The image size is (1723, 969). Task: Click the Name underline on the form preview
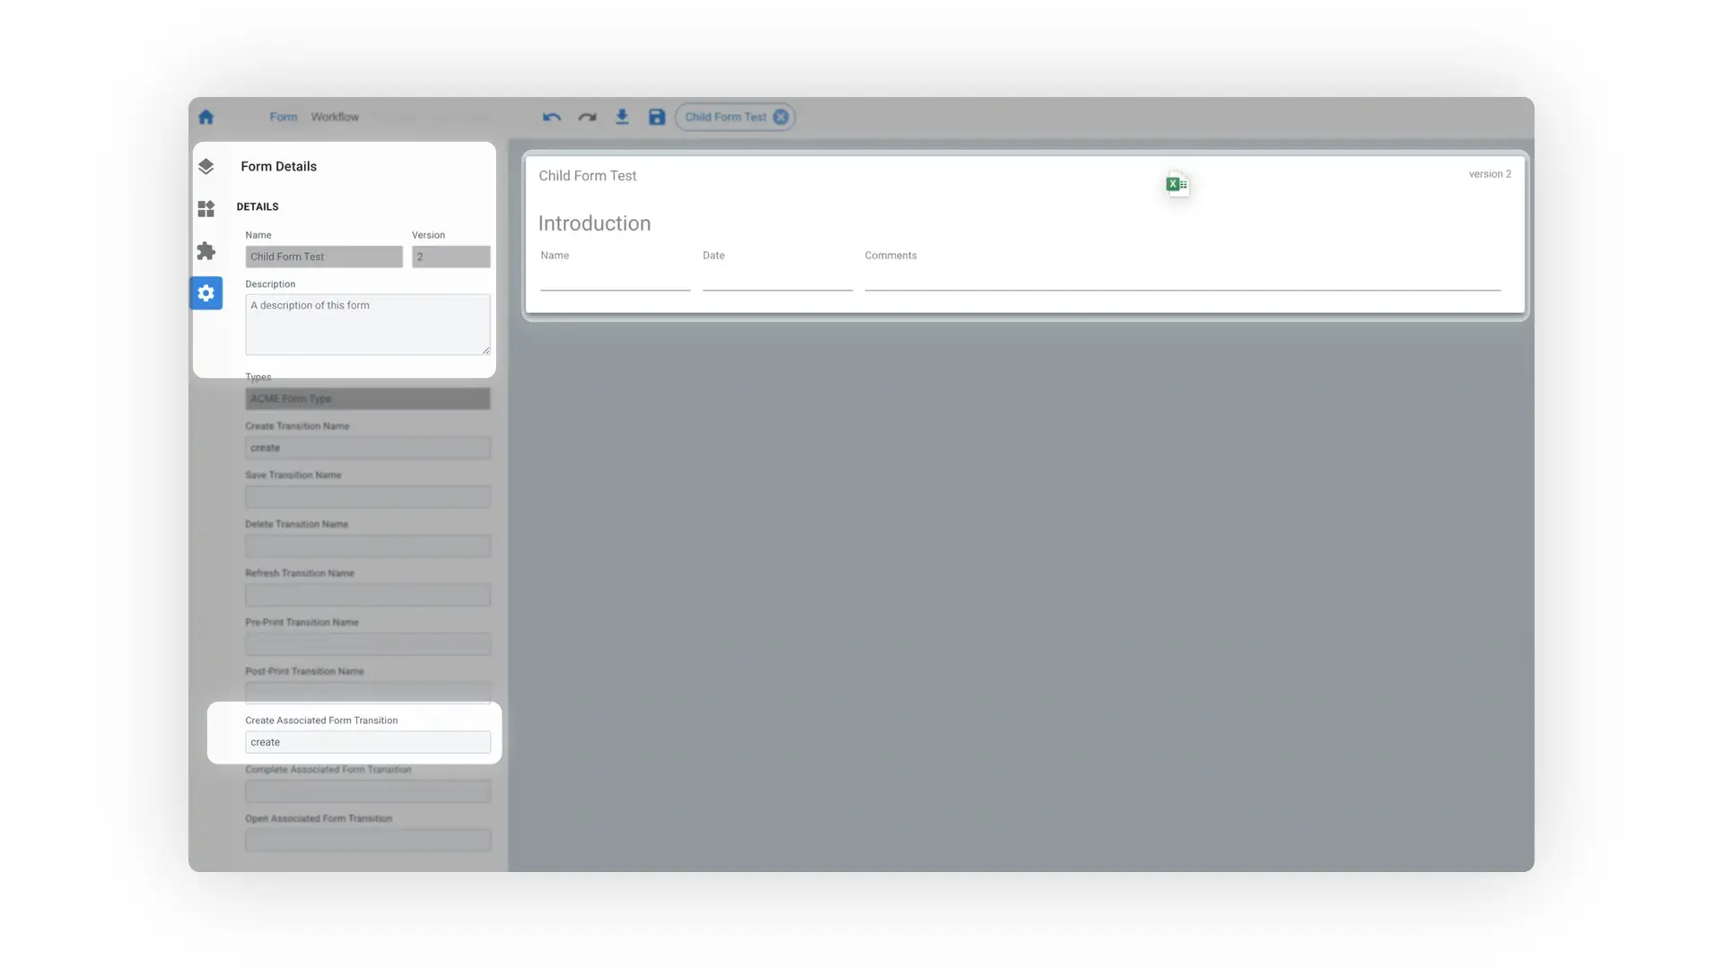tap(615, 289)
